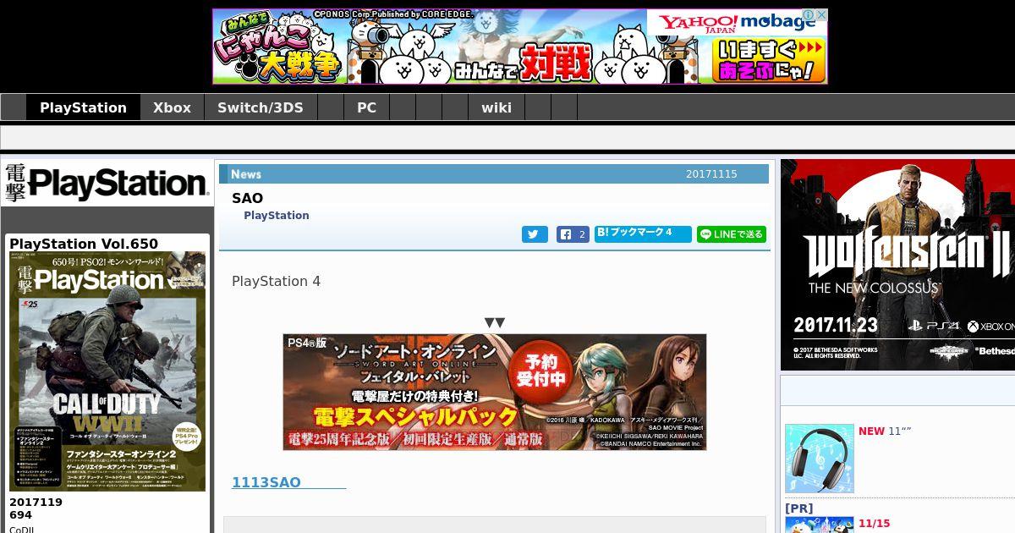The width and height of the screenshot is (1015, 533).
Task: Click the SAO article title
Action: pos(247,199)
